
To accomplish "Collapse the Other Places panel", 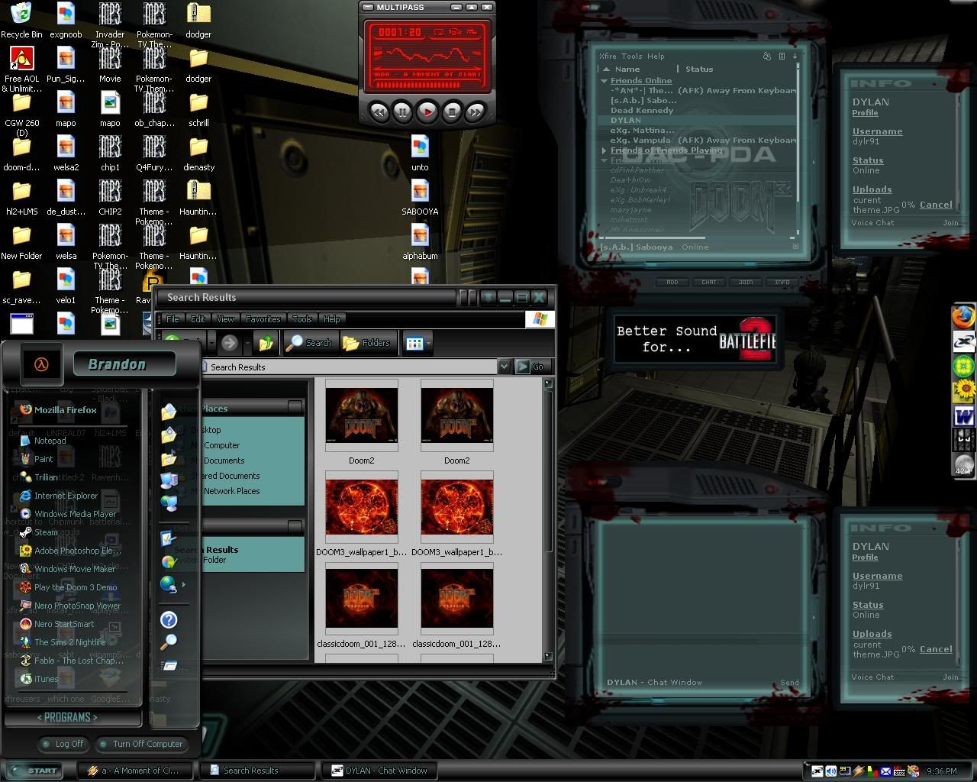I will click(295, 408).
